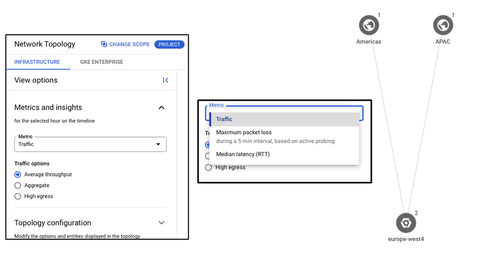This screenshot has height=274, width=487.
Task: Choose Median latency (RTT) metric option
Action: (284, 154)
